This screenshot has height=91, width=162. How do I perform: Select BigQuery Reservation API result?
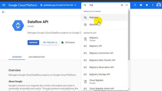pos(105,67)
